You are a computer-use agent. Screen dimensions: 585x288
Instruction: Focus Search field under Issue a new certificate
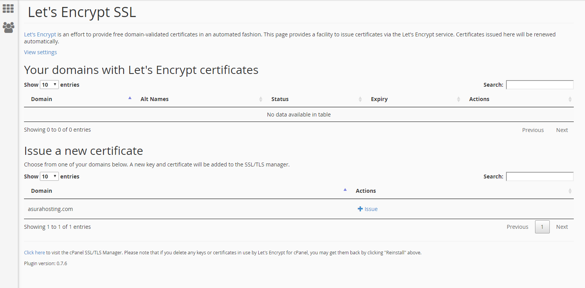point(540,177)
